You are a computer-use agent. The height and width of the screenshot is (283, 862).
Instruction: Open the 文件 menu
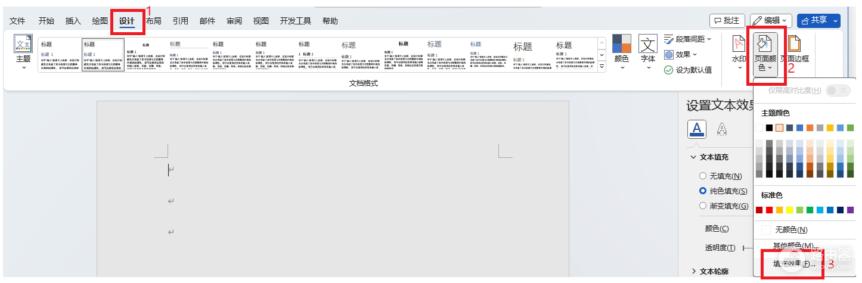(x=17, y=21)
